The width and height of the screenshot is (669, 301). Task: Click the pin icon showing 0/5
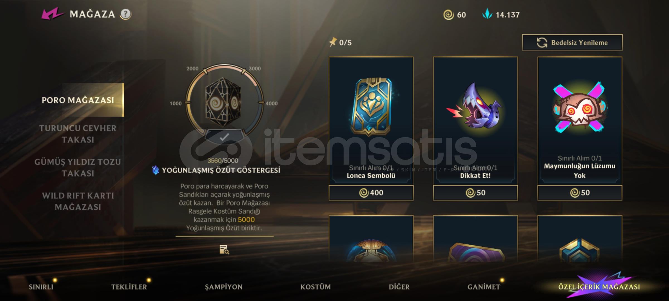click(333, 42)
